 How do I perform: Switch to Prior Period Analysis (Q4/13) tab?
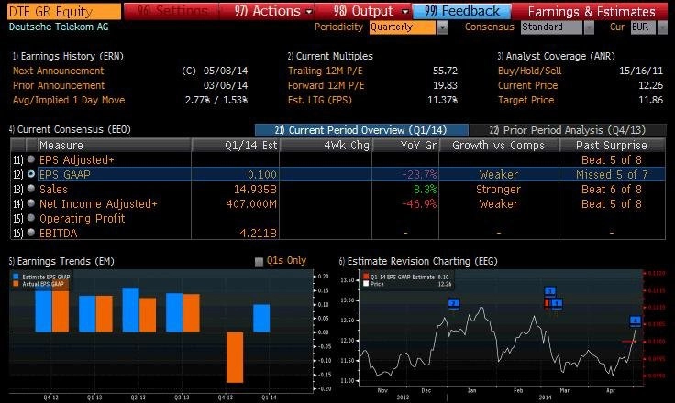pyautogui.click(x=568, y=130)
